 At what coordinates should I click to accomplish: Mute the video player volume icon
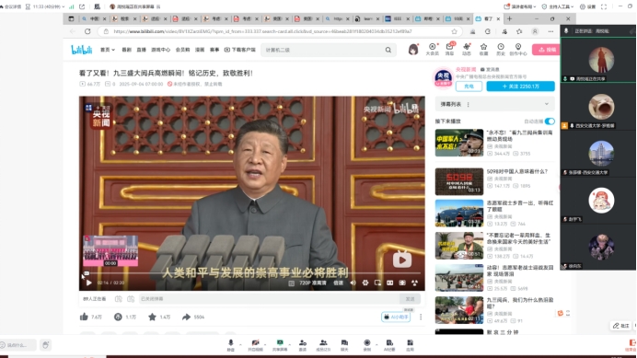click(x=353, y=283)
